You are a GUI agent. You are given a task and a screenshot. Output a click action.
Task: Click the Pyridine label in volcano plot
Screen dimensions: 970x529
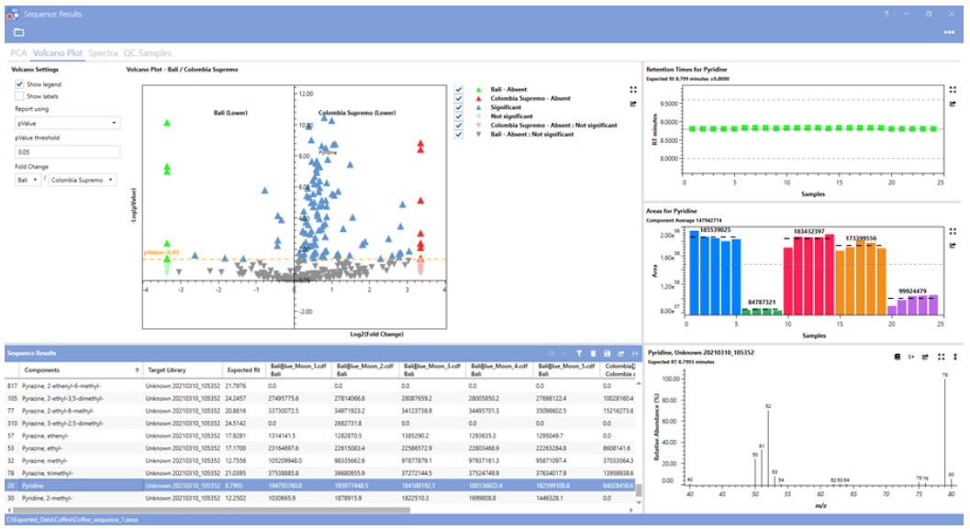click(328, 152)
